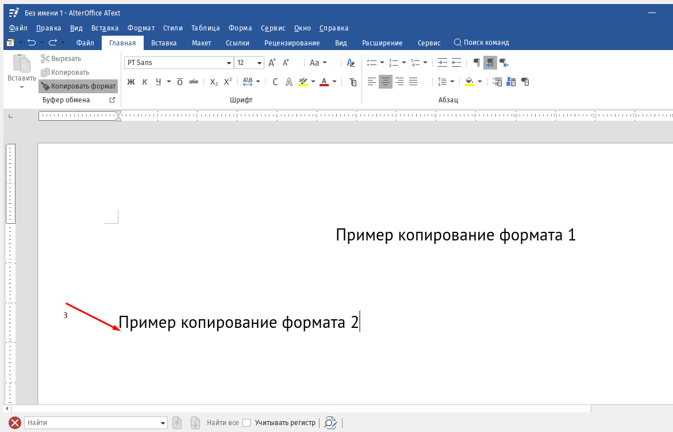Click the character spacing A\B icon
The image size is (673, 432).
[x=248, y=82]
